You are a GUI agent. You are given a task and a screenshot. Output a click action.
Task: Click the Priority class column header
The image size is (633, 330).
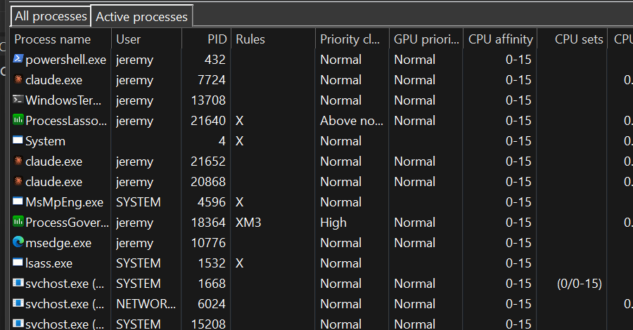(352, 39)
